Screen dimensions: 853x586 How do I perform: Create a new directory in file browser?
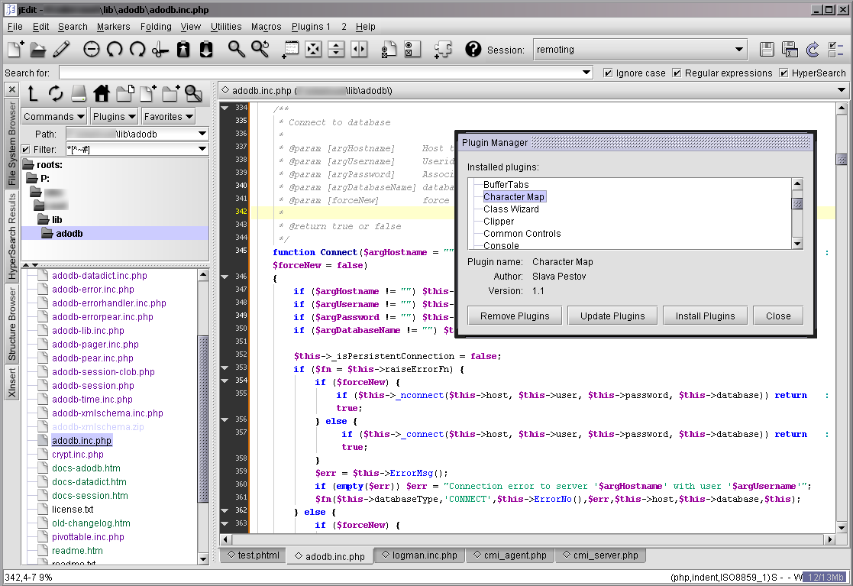tap(170, 93)
